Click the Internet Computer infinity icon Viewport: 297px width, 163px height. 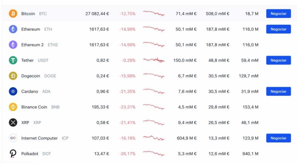coord(13,138)
